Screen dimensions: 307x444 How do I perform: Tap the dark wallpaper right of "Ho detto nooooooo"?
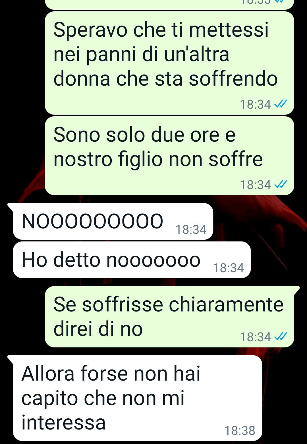pos(279,260)
